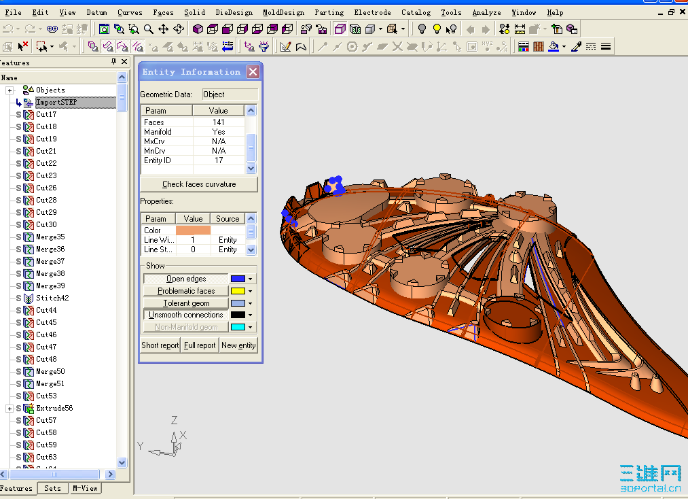
Task: Toggle Unsmooth connections display
Action: click(185, 315)
